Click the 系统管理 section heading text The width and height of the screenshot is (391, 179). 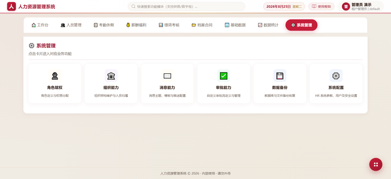[x=46, y=45]
